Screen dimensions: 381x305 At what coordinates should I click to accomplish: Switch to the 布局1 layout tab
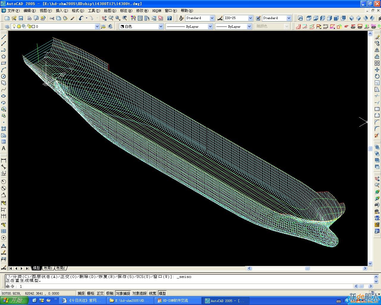tap(48, 268)
